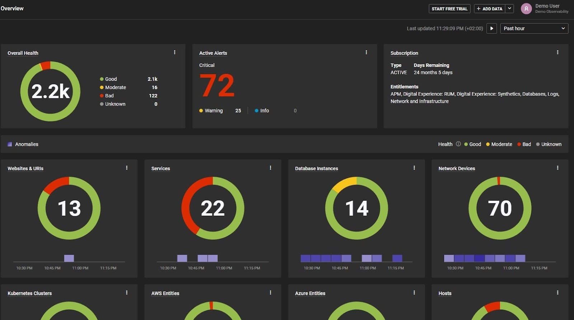Expand the Add Data dropdown arrow
This screenshot has height=320, width=574.
tap(509, 9)
